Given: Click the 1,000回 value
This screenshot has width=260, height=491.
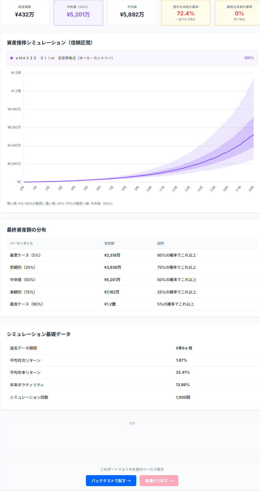Looking at the screenshot, I should [x=183, y=397].
